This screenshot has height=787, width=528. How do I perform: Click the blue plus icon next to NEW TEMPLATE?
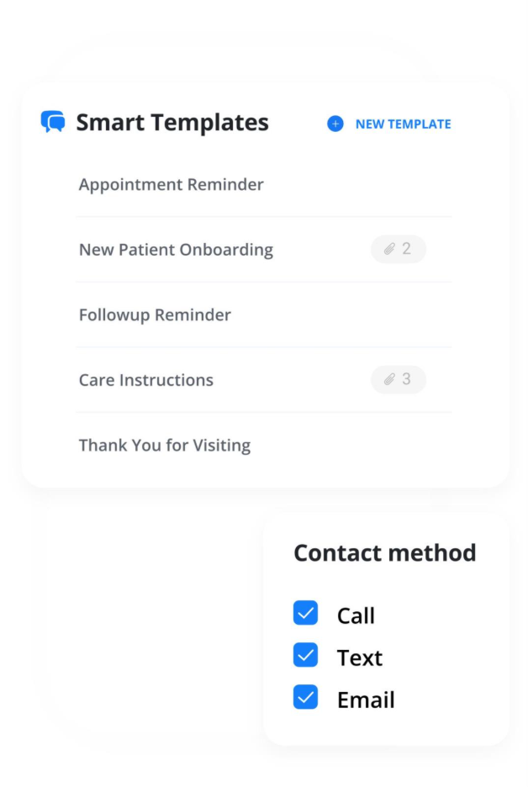[x=335, y=124]
